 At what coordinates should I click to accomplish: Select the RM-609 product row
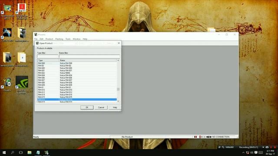[77, 85]
